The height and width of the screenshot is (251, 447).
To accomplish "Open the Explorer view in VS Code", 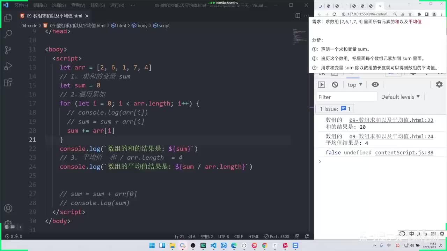I will click(8, 18).
